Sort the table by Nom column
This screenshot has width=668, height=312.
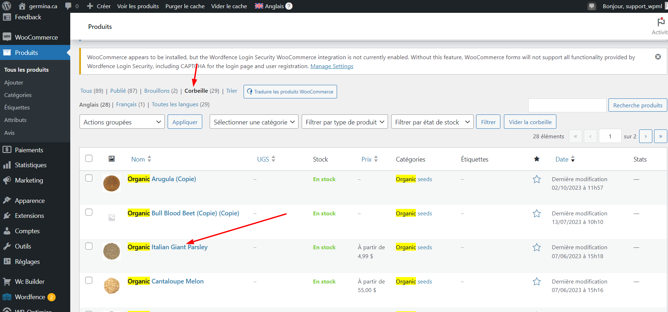[x=141, y=159]
